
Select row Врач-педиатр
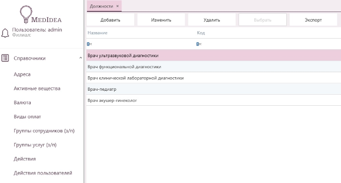[x=213, y=89]
